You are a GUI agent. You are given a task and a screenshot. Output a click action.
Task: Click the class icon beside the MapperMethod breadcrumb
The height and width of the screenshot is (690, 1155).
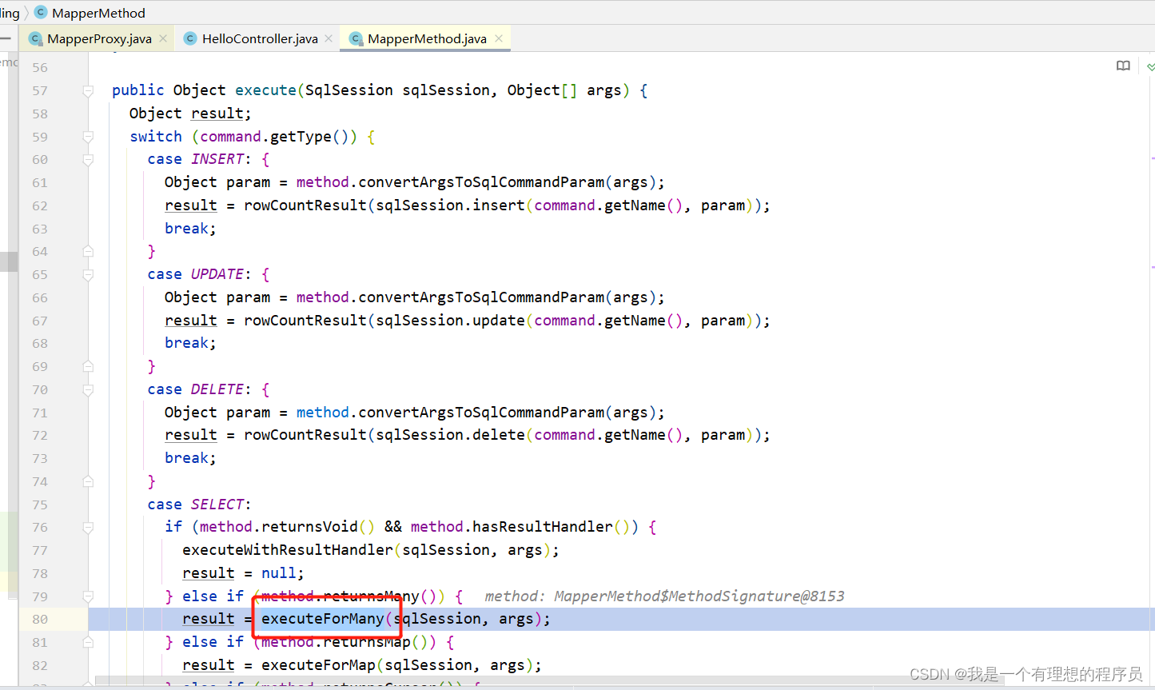pos(41,13)
